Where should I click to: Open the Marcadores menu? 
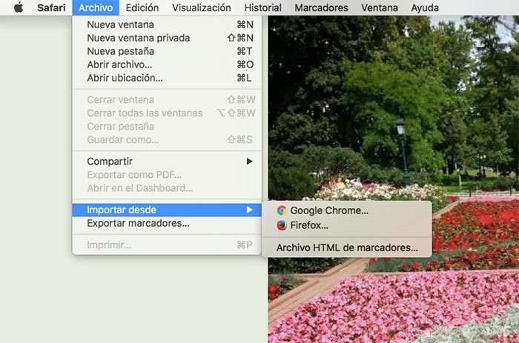[321, 8]
